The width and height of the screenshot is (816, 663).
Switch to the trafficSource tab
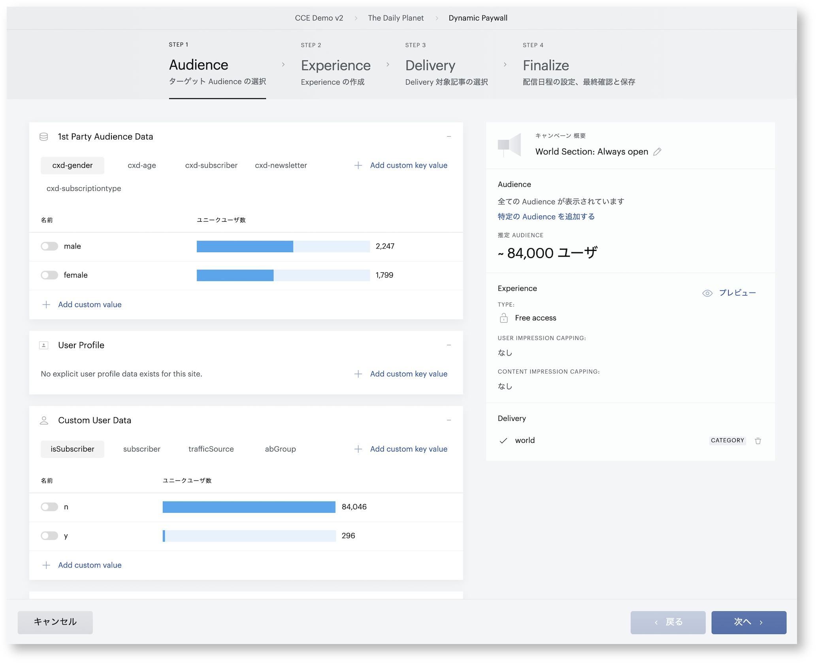pyautogui.click(x=211, y=449)
